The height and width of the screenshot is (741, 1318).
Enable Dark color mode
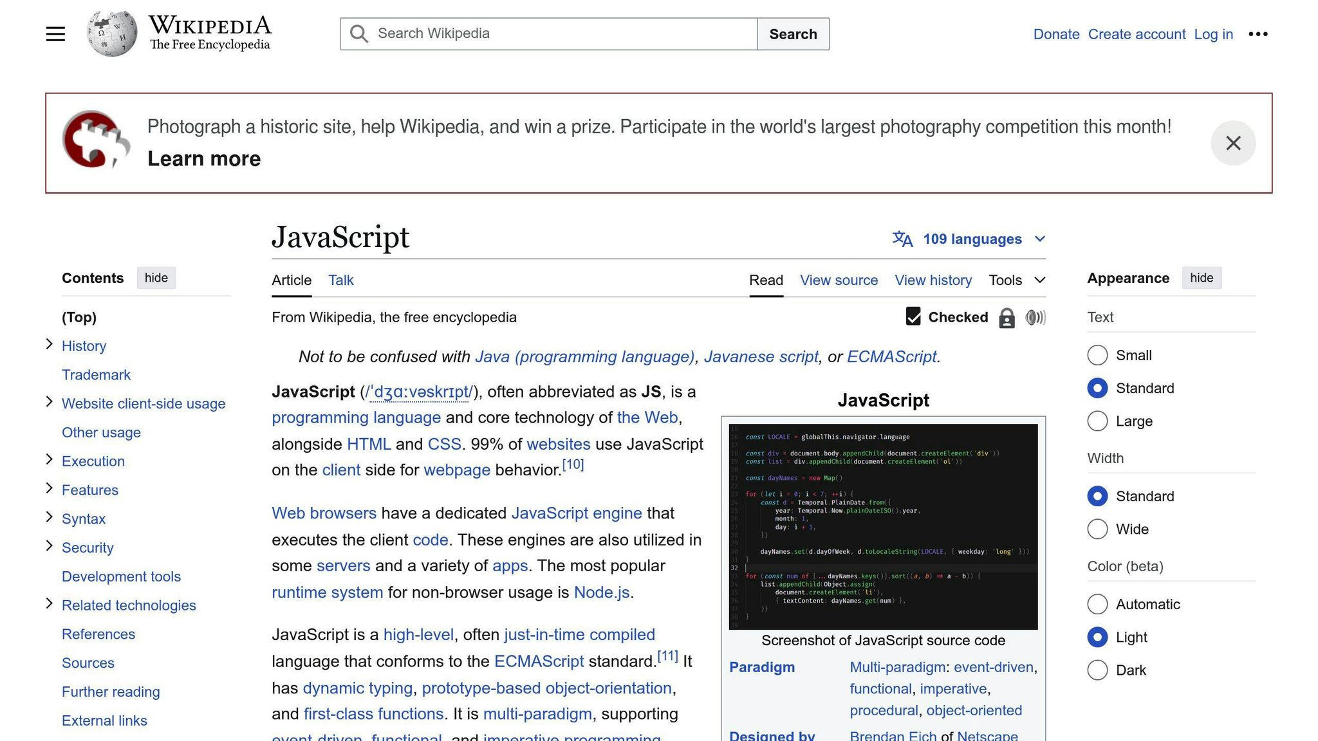(1097, 670)
